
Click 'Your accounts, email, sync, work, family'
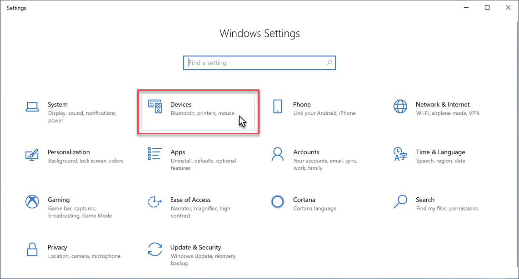pos(325,164)
